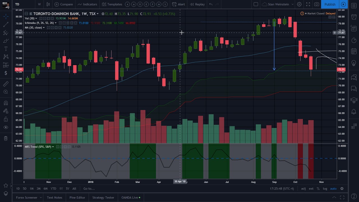Open the Ichimoku indicator dropdown

pos(56,23)
